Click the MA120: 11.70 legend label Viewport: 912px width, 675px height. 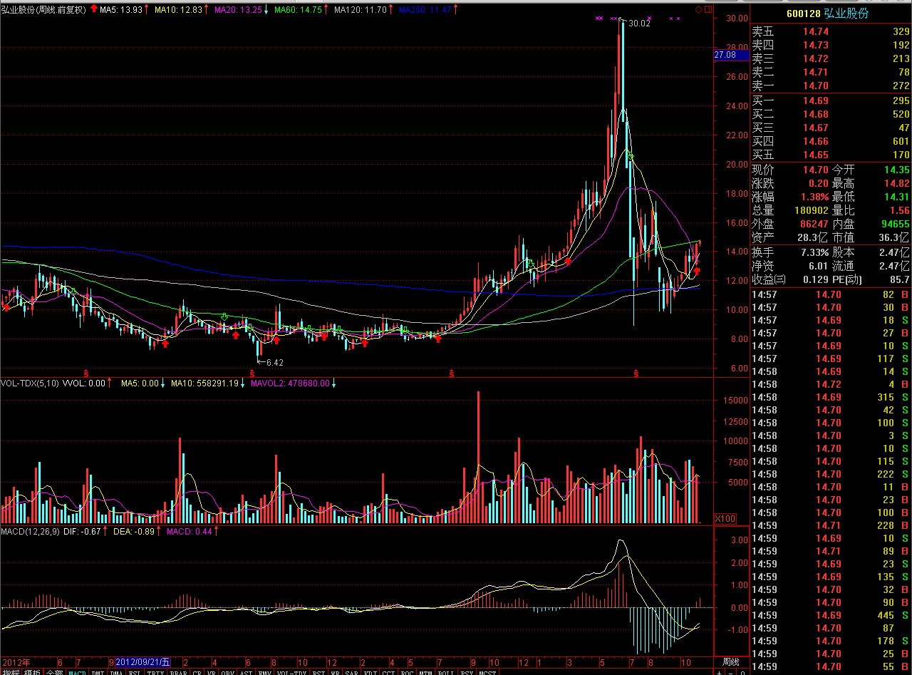point(361,10)
